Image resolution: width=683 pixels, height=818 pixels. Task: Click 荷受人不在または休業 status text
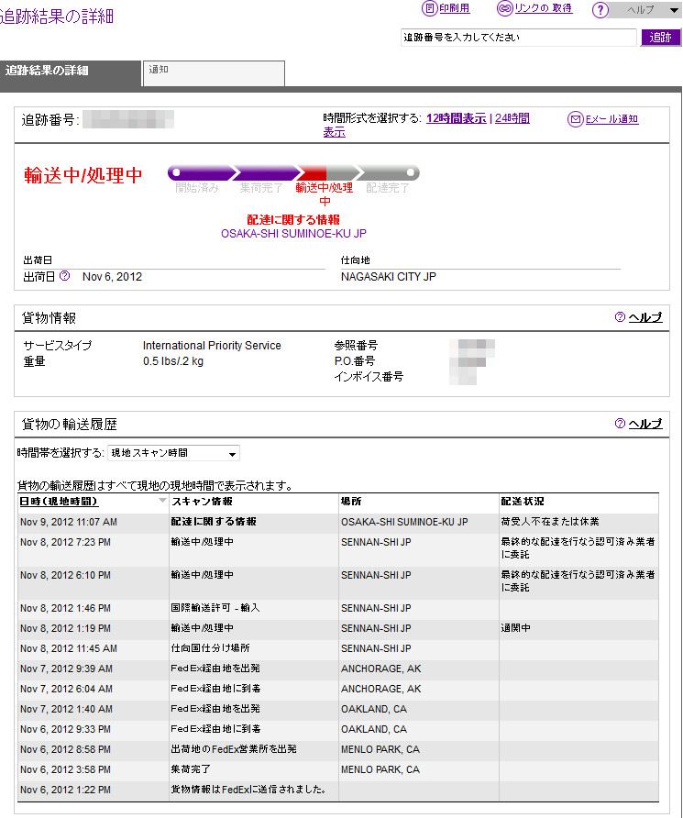550,522
